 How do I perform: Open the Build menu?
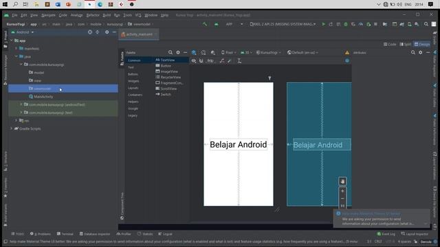tap(107, 15)
